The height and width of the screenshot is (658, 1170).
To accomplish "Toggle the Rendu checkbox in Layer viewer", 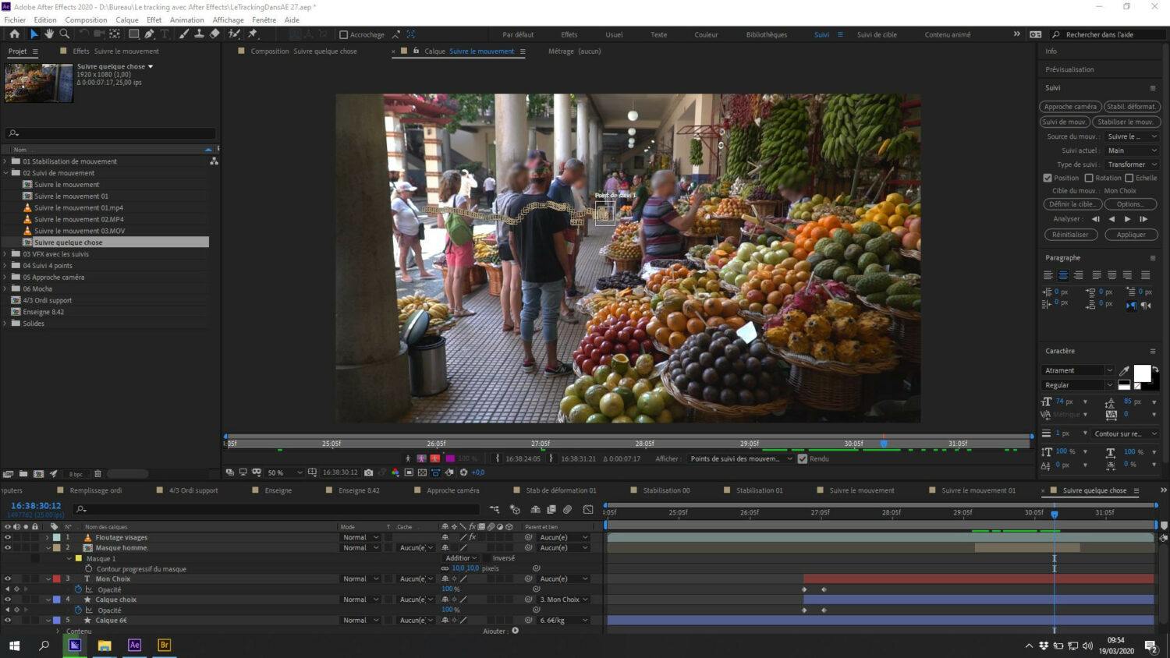I will [x=802, y=458].
